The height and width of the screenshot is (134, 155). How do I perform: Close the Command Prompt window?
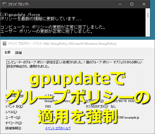click(144, 4)
